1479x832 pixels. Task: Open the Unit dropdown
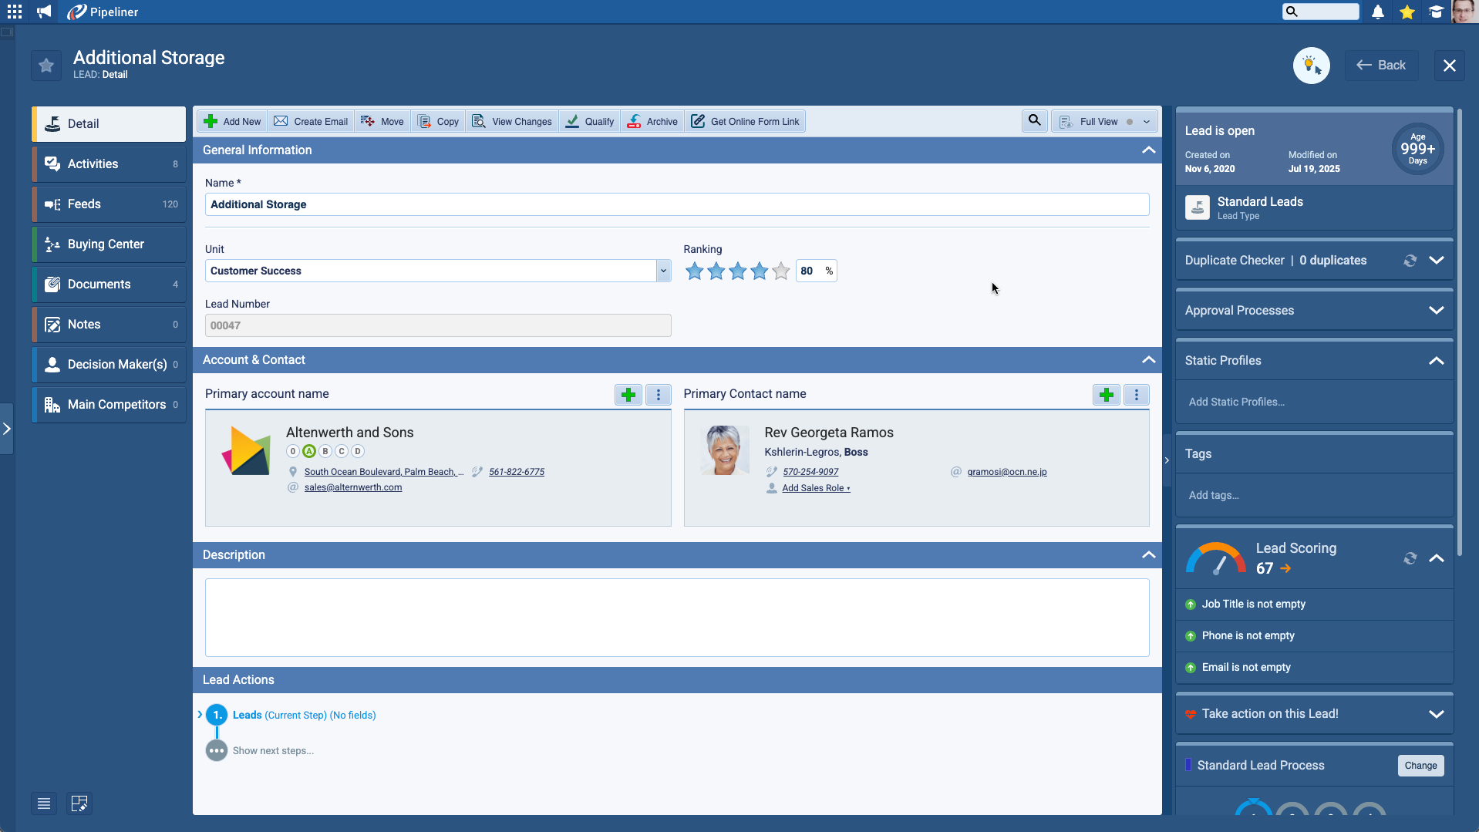[x=663, y=271]
